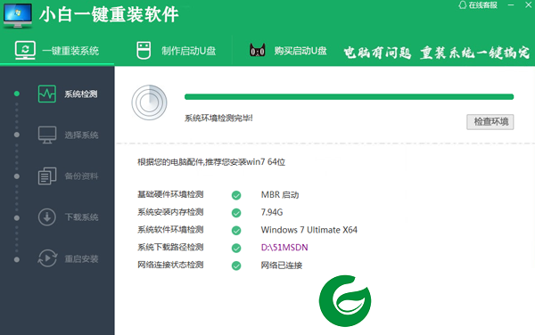Click the 系统环境检测完毕! status text
This screenshot has height=335, width=535.
(218, 118)
